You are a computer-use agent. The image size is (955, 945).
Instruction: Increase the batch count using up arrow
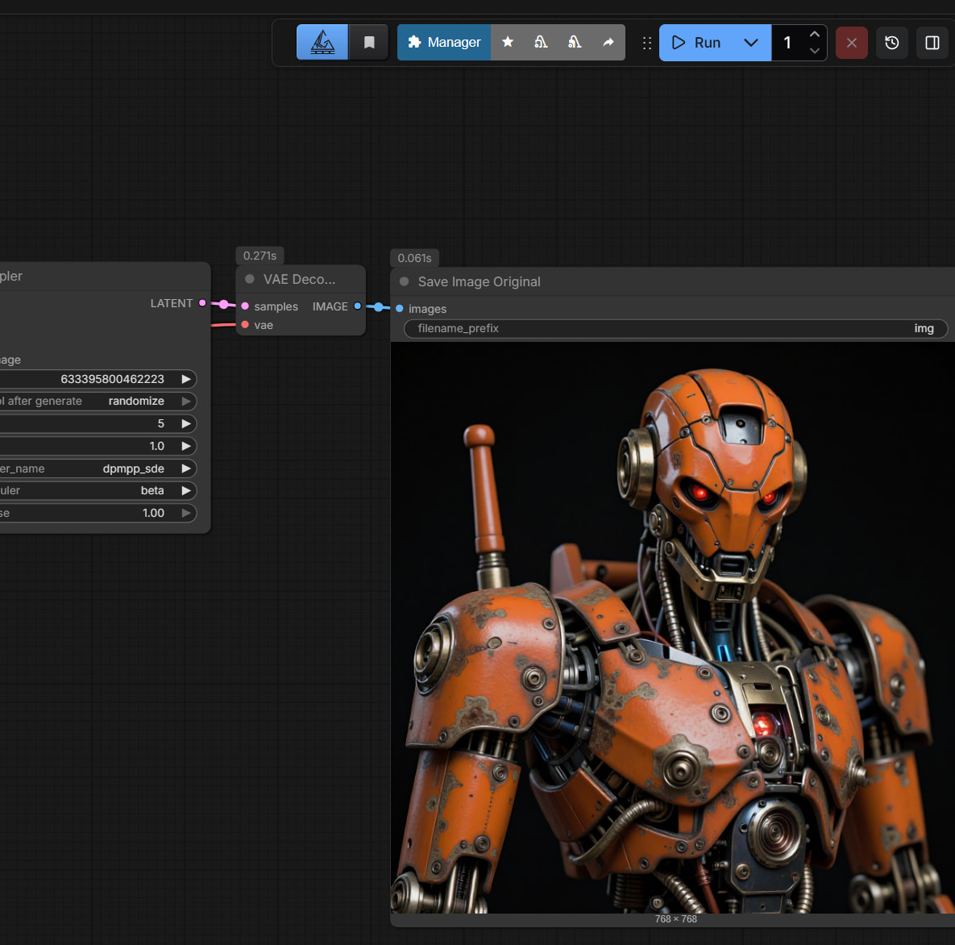coord(815,35)
